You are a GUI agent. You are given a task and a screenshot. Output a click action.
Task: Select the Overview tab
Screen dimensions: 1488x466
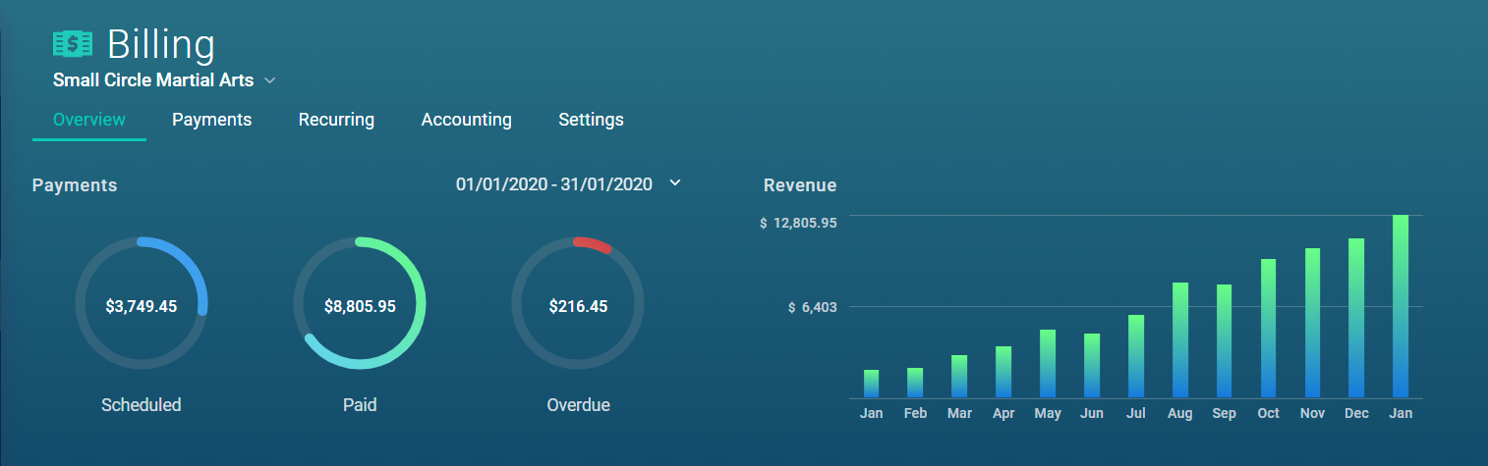(89, 120)
